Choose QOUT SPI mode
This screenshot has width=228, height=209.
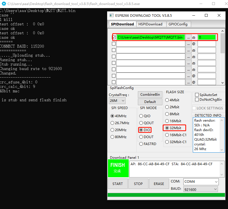[147, 123]
